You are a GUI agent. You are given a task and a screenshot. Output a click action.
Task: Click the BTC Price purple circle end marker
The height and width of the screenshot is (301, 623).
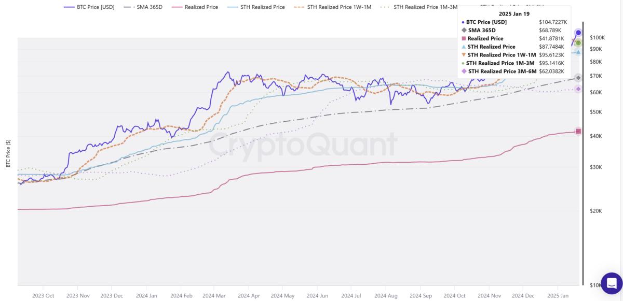point(578,33)
